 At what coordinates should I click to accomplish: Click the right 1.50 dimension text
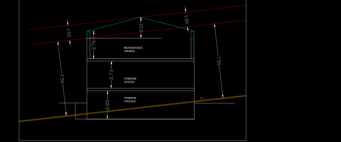186,19
